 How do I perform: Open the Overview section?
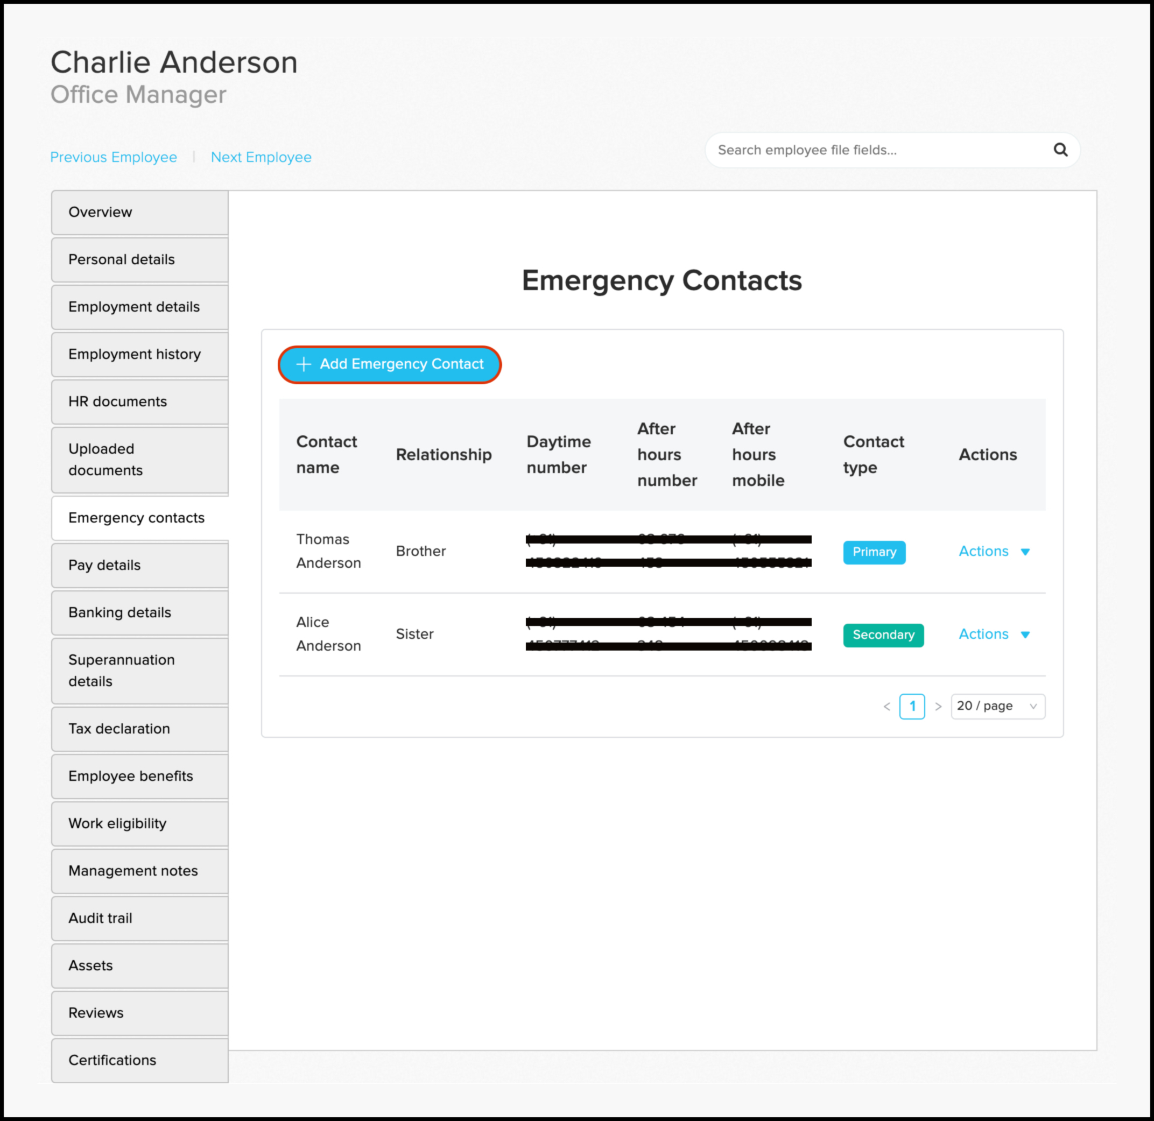click(140, 212)
